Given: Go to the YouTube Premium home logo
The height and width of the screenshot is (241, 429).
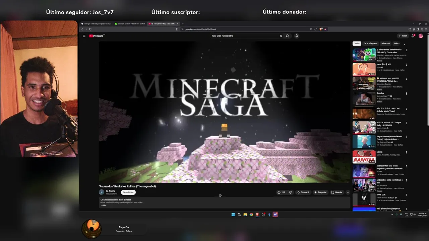Looking at the screenshot, I should tap(96, 36).
